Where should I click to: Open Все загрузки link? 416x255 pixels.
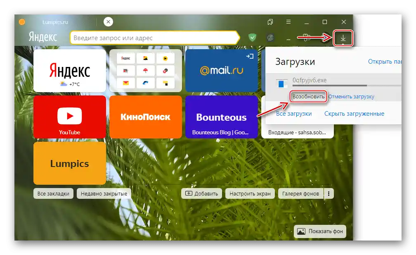(294, 114)
